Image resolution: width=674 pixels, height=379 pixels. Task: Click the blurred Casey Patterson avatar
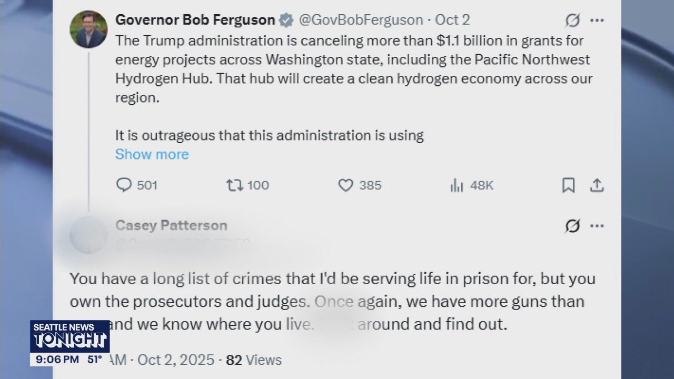tap(88, 235)
